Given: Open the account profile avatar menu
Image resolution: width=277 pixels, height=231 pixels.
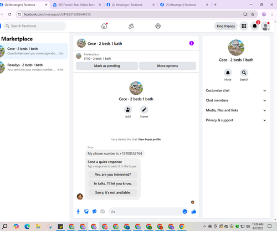Looking at the screenshot, I should point(265,26).
